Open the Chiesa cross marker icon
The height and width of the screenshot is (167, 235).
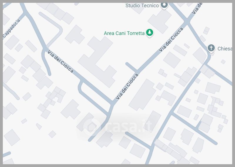point(211,48)
